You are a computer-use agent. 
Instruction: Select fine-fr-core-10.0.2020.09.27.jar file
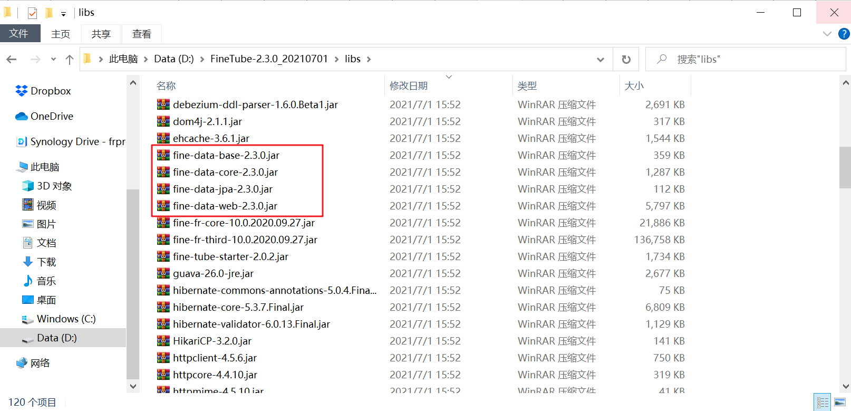point(244,223)
